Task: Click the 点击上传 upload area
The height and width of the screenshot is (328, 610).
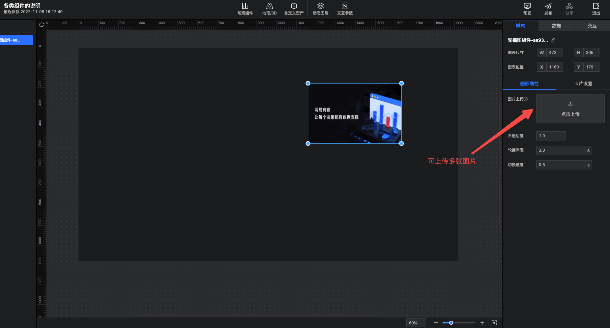Action: [570, 109]
